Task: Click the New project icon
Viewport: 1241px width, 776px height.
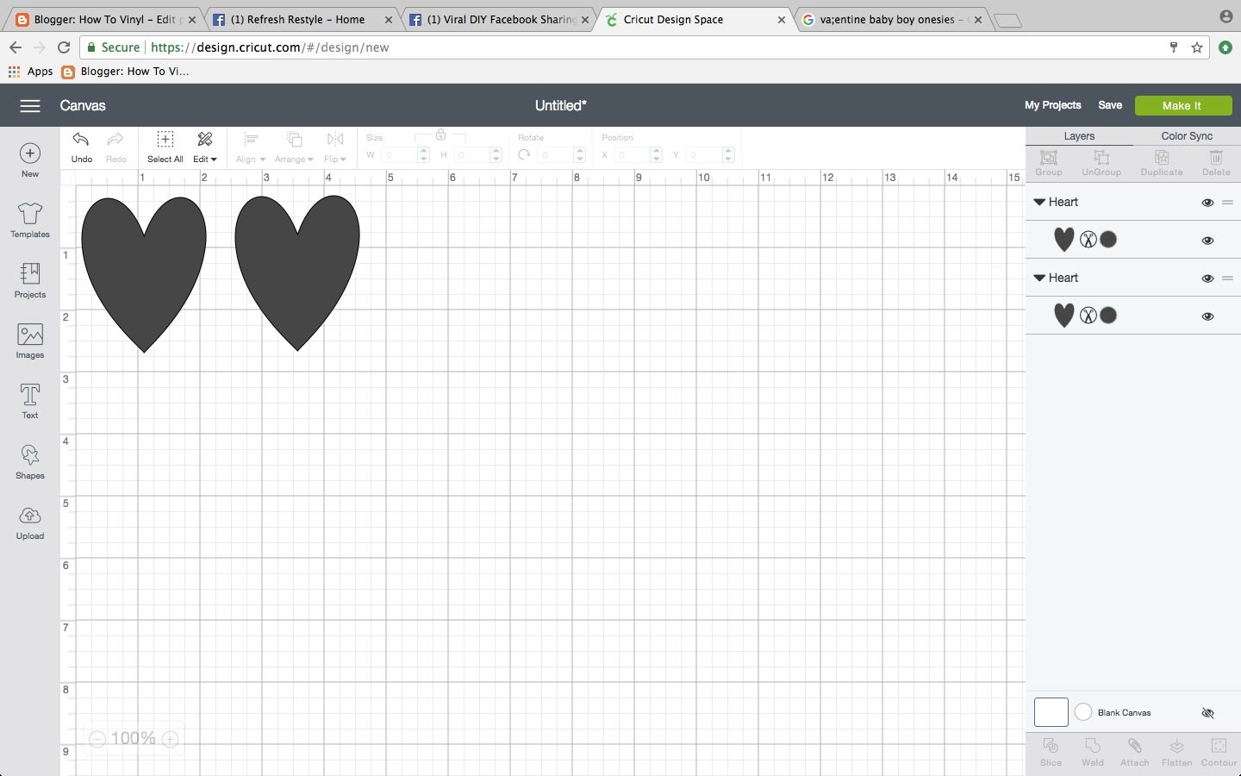Action: 30,153
